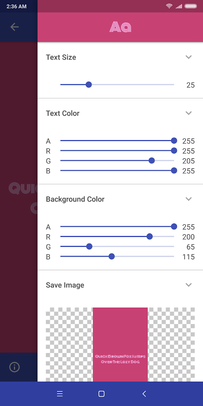This screenshot has width=203, height=406.
Task: Tap the Background Color section title
Action: pyautogui.click(x=75, y=199)
